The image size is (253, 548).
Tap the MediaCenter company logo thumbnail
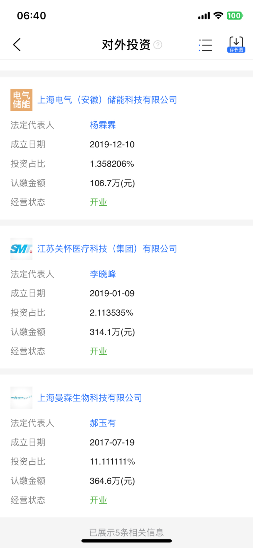pos(21,398)
